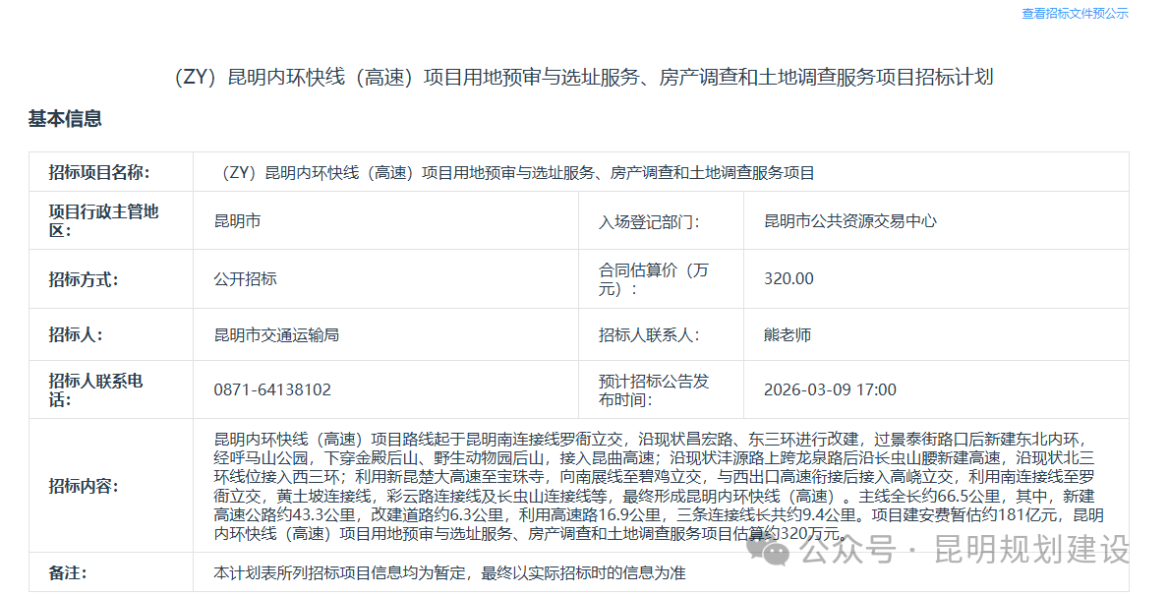The height and width of the screenshot is (596, 1168).
Task: Click the 合同估算价（万元） label
Action: tap(653, 279)
